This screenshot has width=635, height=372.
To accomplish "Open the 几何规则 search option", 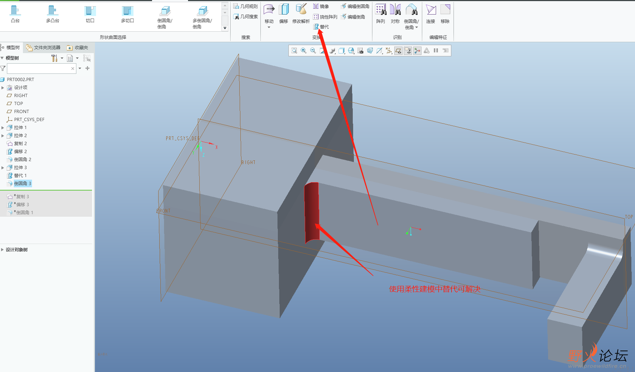I will (245, 6).
